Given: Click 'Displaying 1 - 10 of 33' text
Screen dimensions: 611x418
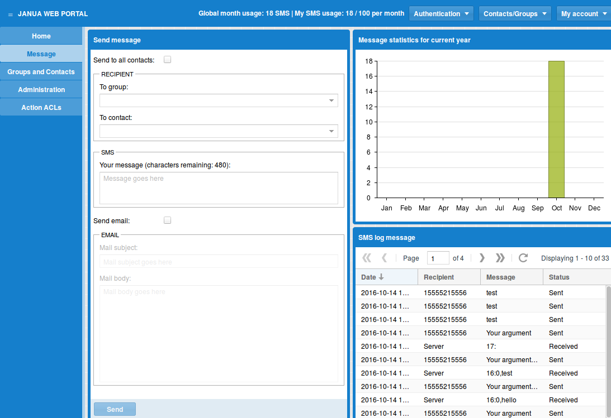Looking at the screenshot, I should (x=575, y=258).
